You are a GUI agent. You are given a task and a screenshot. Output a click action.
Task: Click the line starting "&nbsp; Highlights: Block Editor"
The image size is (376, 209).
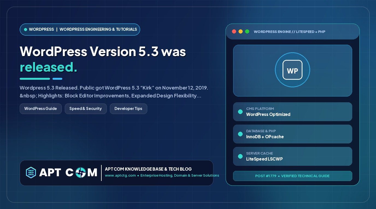[x=111, y=96]
